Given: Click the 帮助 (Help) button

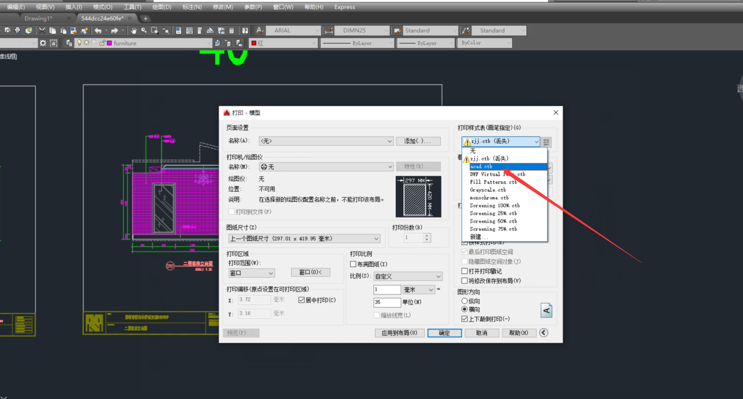Looking at the screenshot, I should pyautogui.click(x=519, y=333).
